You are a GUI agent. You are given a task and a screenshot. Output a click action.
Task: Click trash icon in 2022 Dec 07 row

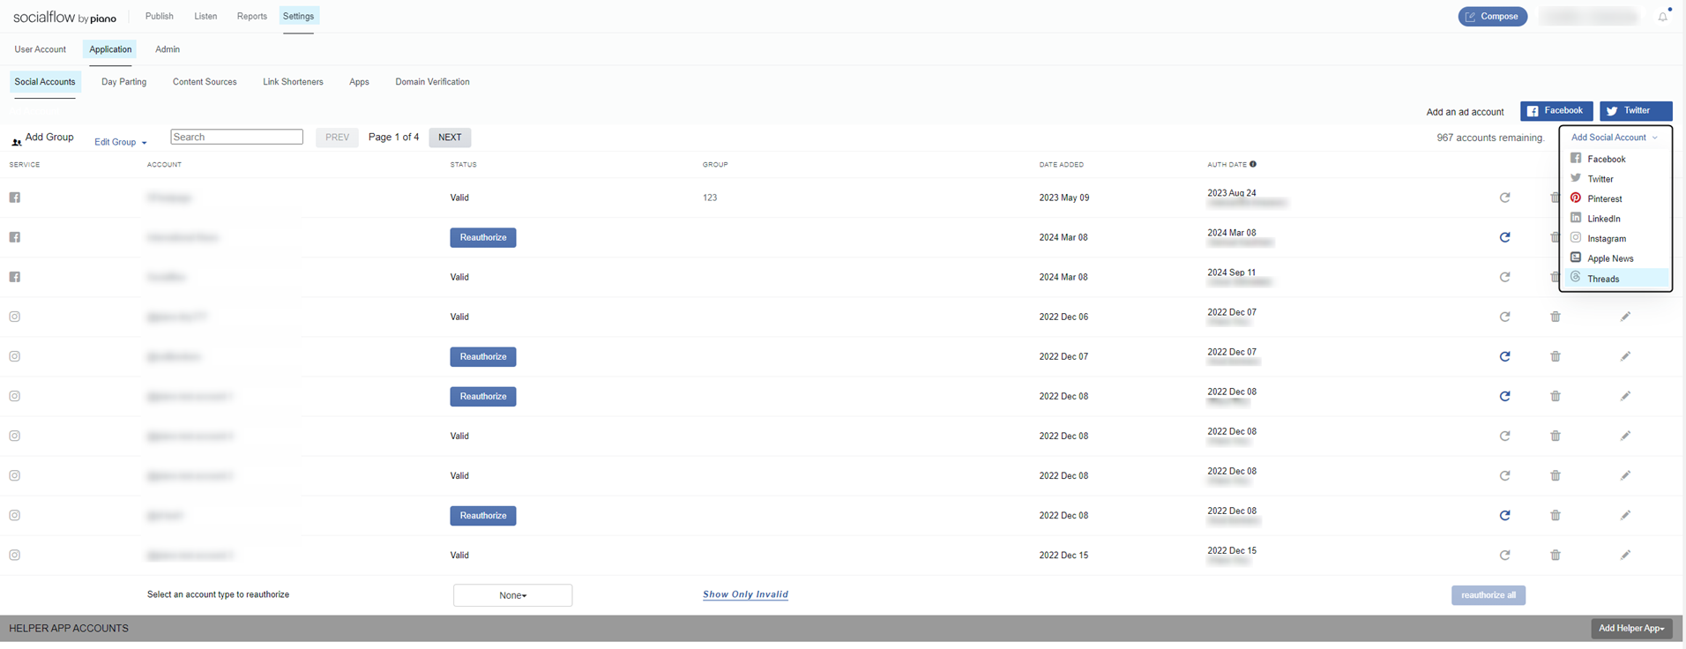pos(1555,356)
